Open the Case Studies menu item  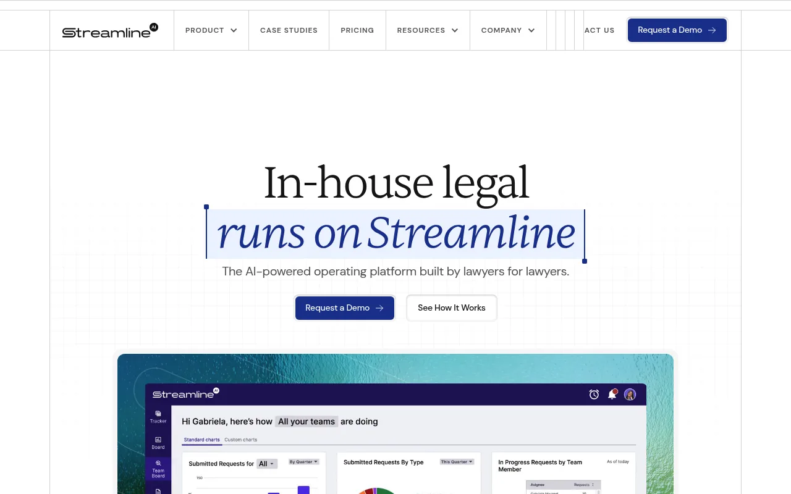(x=289, y=30)
